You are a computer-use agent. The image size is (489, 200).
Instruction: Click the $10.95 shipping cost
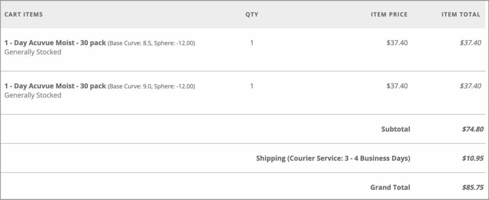click(473, 158)
